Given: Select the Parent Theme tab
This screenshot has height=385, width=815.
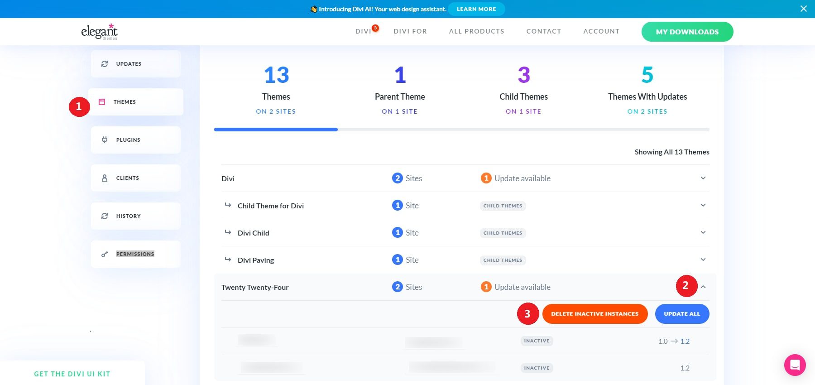Looking at the screenshot, I should coord(400,90).
